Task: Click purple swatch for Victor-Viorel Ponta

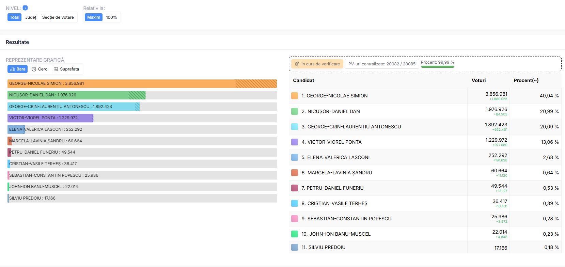Action: coord(295,142)
